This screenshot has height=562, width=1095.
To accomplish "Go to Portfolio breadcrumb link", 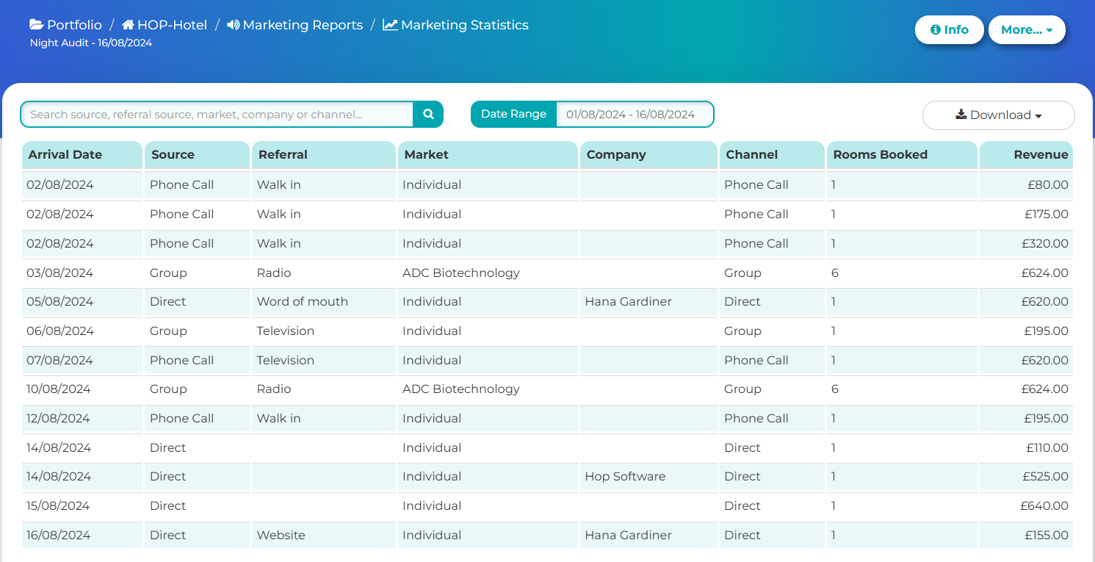I will coord(74,25).
